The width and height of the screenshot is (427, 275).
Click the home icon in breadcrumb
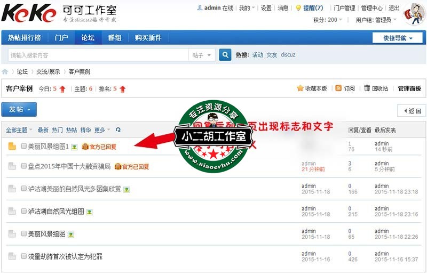click(5, 72)
